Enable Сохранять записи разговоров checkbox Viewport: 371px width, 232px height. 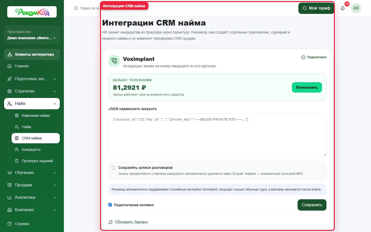113,168
